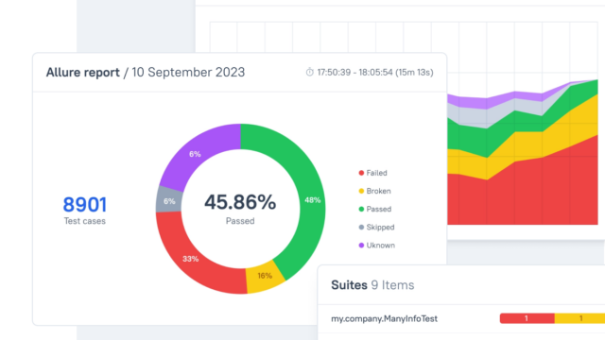
Task: Toggle the Broken legend label
Action: (x=378, y=191)
